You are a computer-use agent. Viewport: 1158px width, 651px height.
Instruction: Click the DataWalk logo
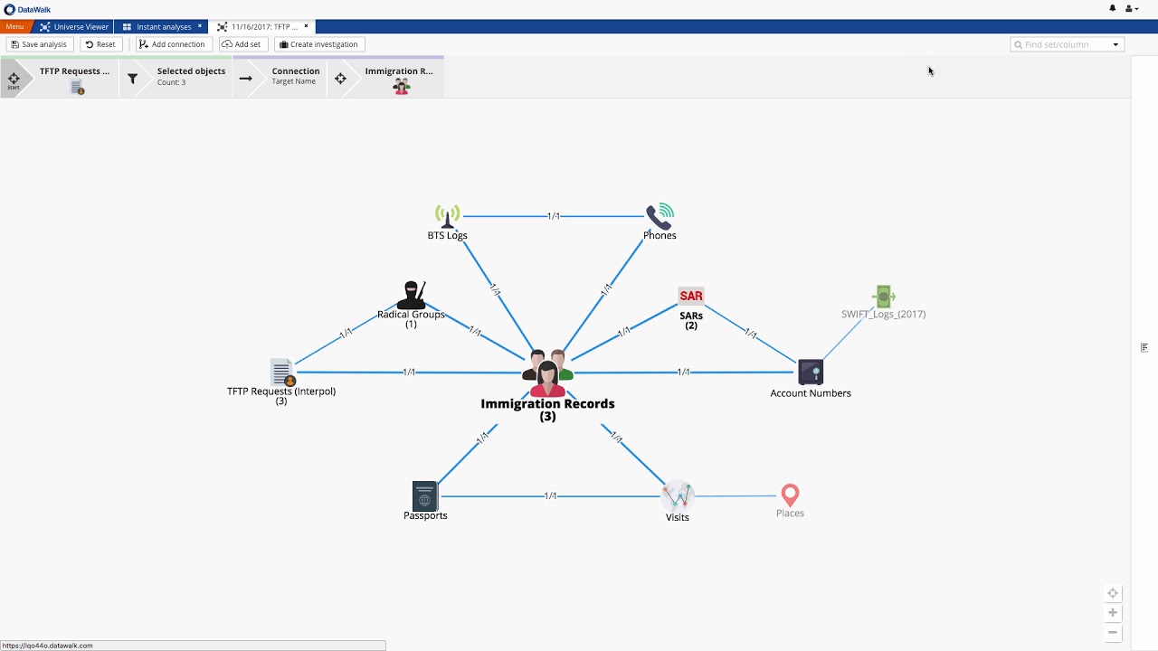[x=28, y=9]
